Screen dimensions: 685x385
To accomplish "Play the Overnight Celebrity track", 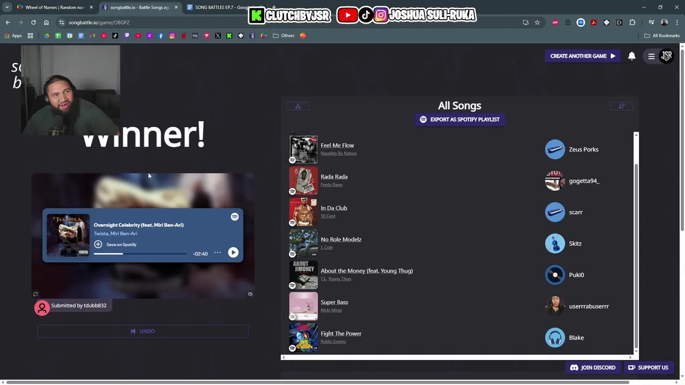I will pos(233,252).
